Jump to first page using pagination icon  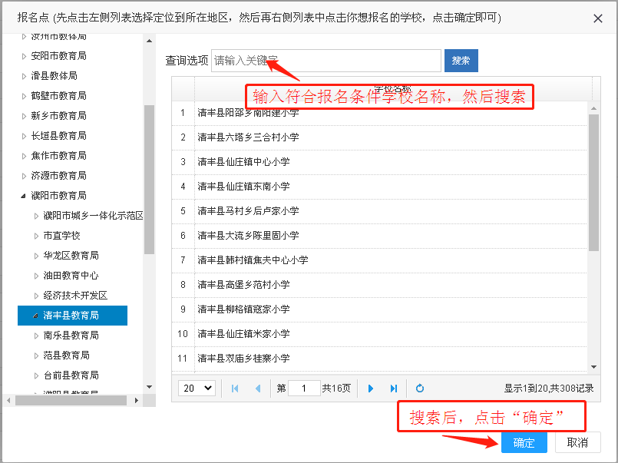point(234,388)
